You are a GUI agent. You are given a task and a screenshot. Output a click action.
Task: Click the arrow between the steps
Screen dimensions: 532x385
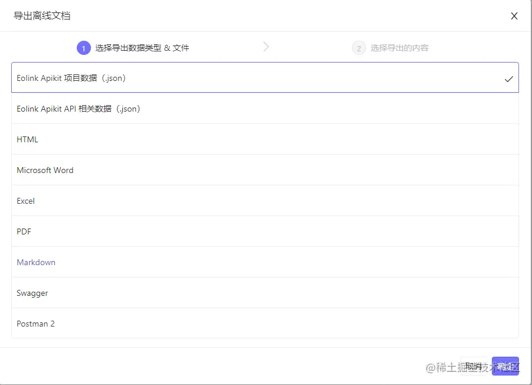pos(266,47)
